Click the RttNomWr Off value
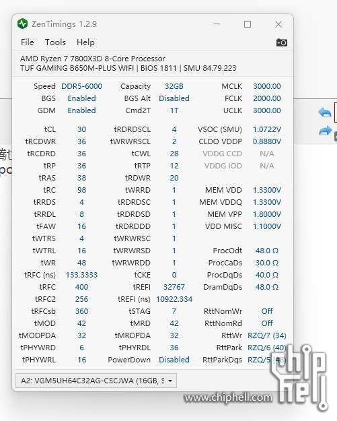This screenshot has width=337, height=421. [267, 311]
